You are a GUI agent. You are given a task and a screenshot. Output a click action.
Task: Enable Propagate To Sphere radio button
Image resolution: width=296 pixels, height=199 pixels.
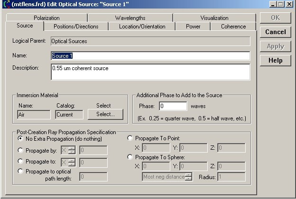(130, 157)
